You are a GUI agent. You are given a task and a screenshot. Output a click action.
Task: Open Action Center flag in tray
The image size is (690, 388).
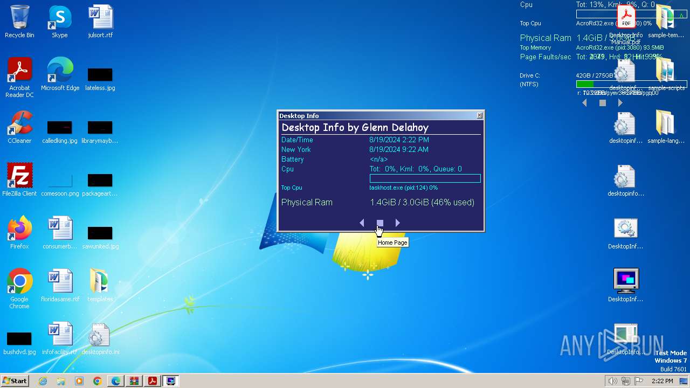tap(639, 381)
